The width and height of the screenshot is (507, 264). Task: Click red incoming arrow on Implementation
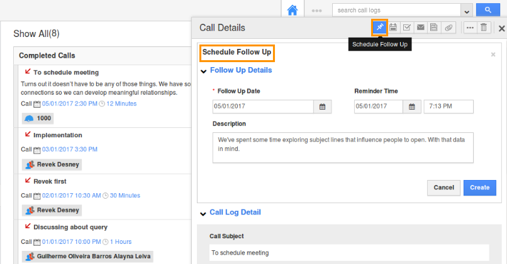(x=28, y=134)
